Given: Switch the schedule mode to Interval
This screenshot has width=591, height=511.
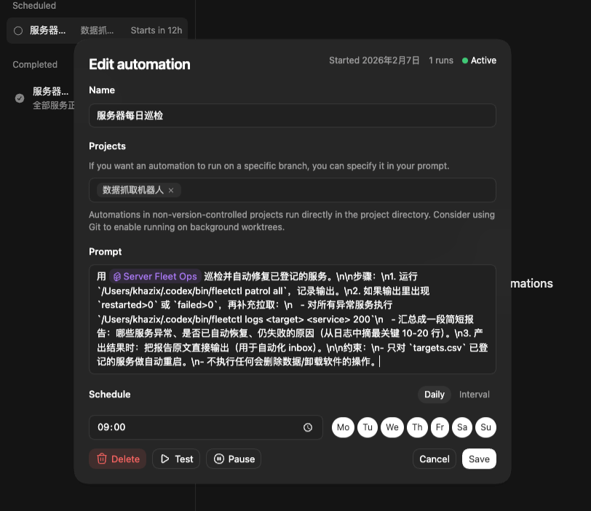Looking at the screenshot, I should point(474,395).
